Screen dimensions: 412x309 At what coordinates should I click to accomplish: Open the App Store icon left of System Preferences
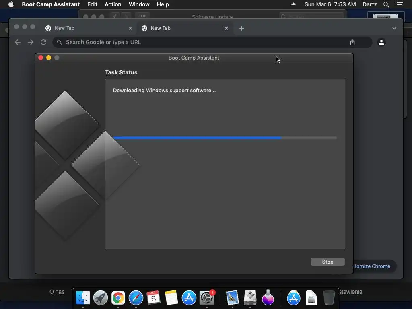(189, 298)
